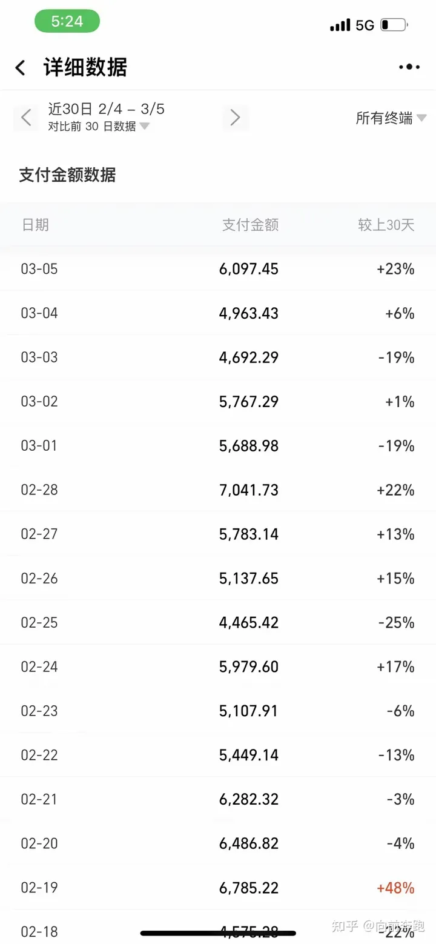Viewport: 436px width, 944px height.
Task: Tap the red +48% value for 02-19
Action: (x=395, y=888)
